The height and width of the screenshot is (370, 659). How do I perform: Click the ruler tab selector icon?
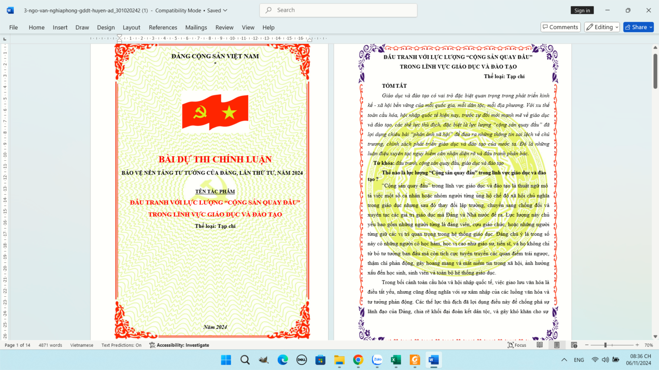pyautogui.click(x=5, y=39)
